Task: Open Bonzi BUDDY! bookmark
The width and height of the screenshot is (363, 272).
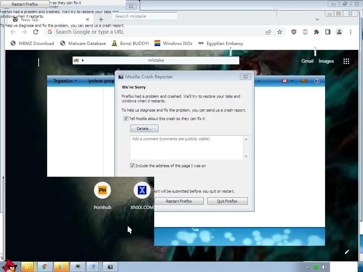Action: pos(130,43)
